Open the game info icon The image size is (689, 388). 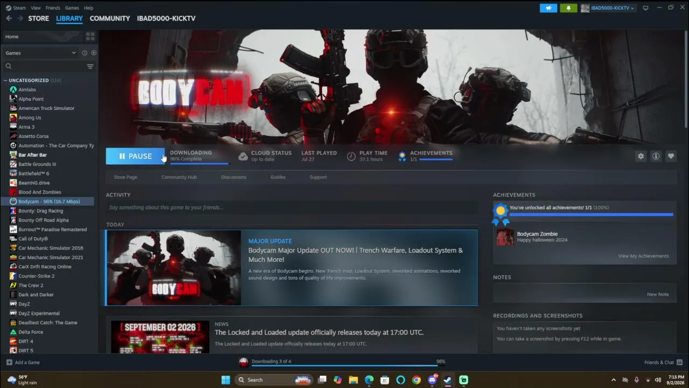(x=656, y=156)
